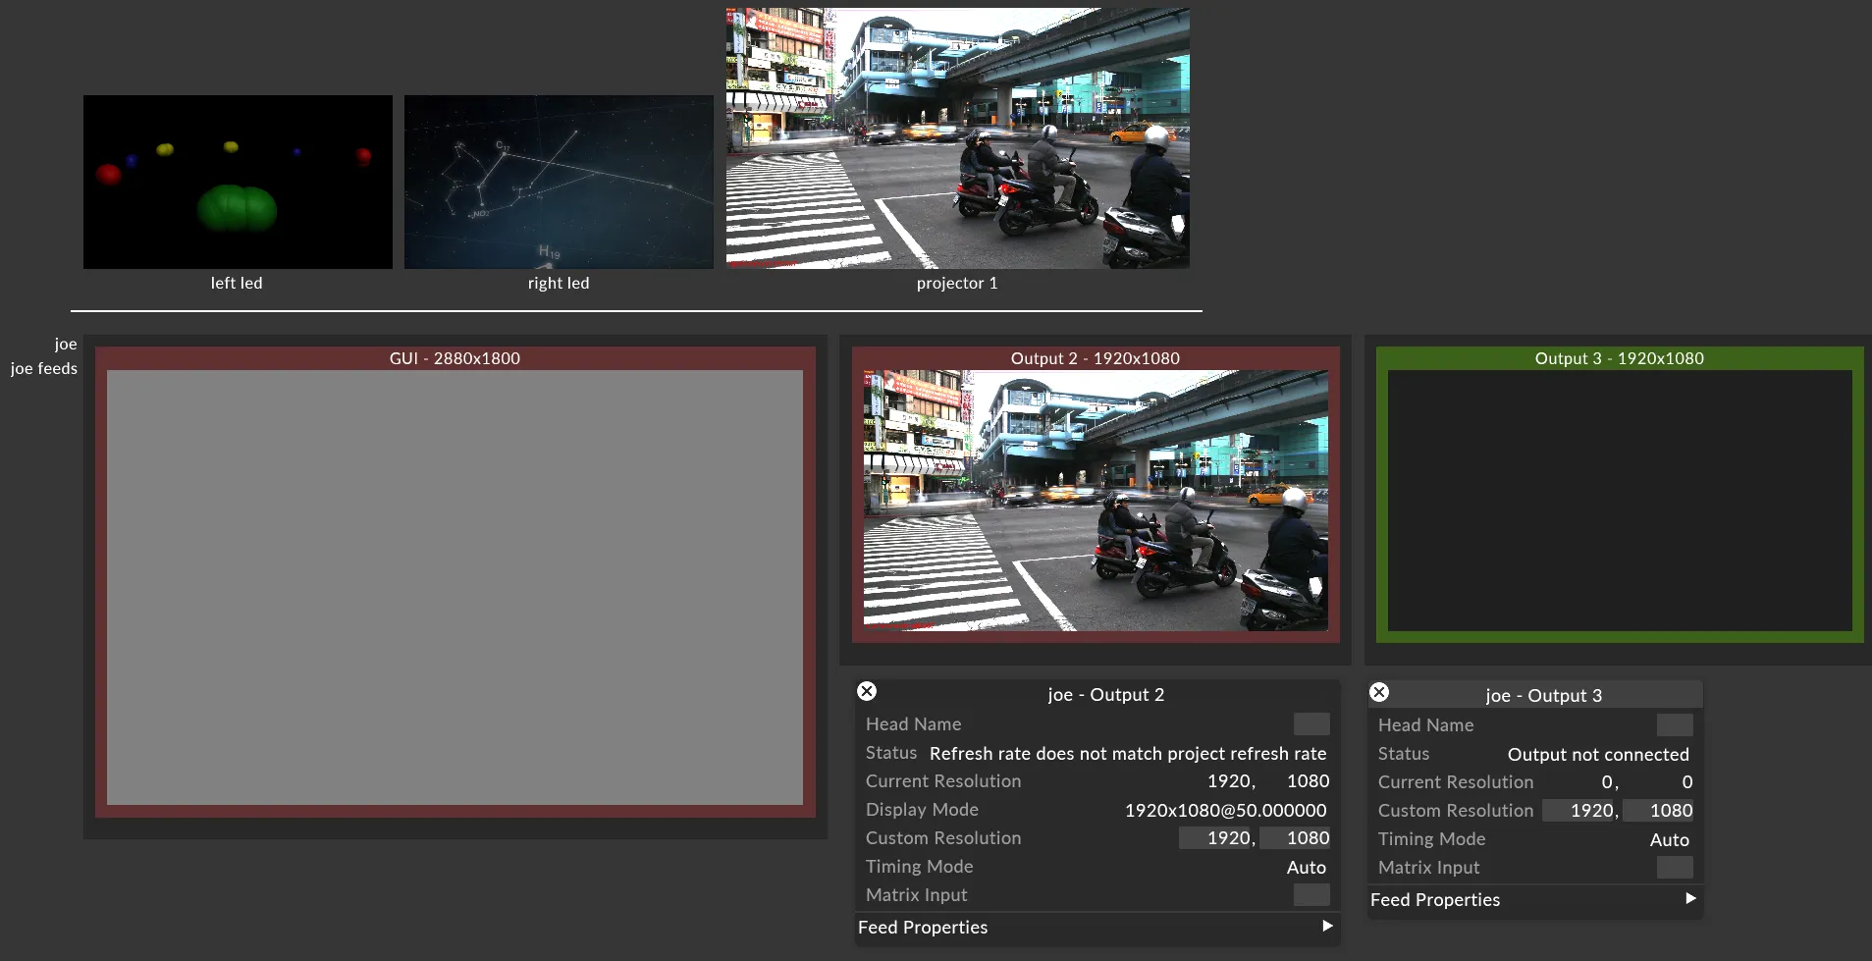Close the joe - Output 3 panel
The width and height of the screenshot is (1872, 961).
point(1379,692)
